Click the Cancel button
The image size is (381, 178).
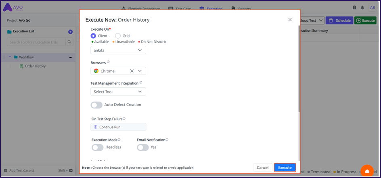click(x=262, y=168)
